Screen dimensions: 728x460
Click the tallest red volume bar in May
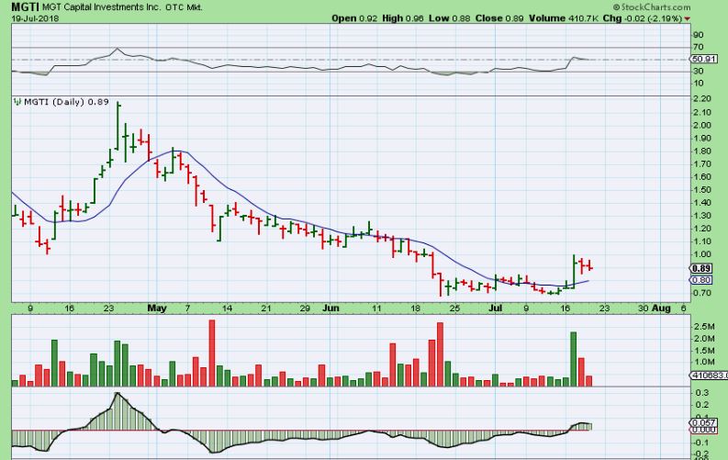(212, 353)
